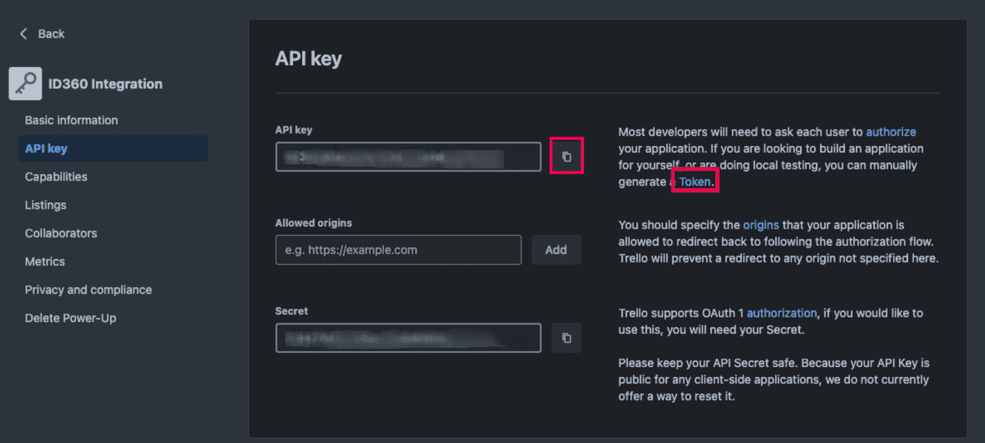Open the Metrics section

(44, 261)
